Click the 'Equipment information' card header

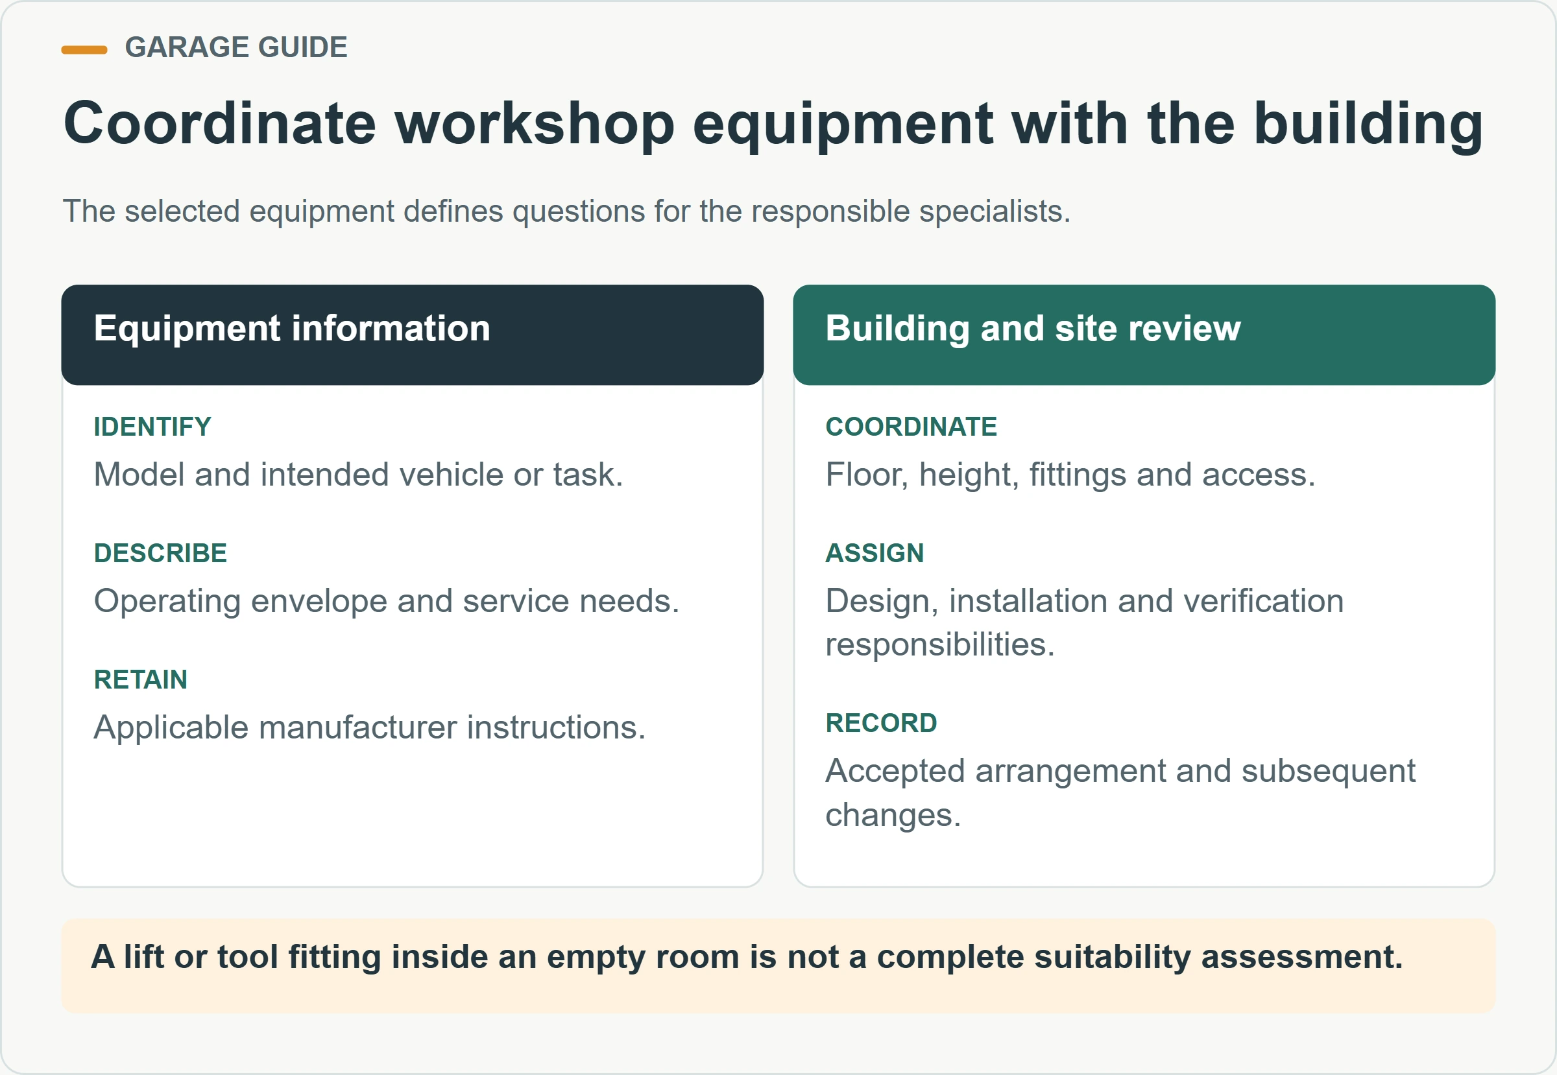[x=413, y=335]
